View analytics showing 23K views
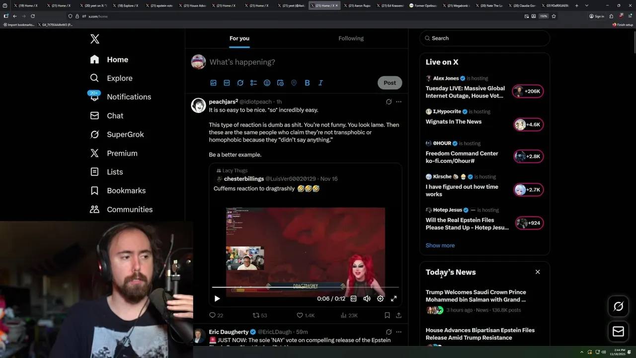The image size is (636, 358). pyautogui.click(x=349, y=315)
